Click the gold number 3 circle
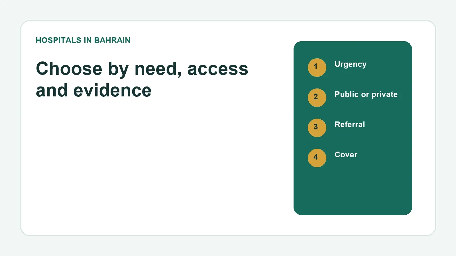This screenshot has height=256, width=456. coord(317,128)
